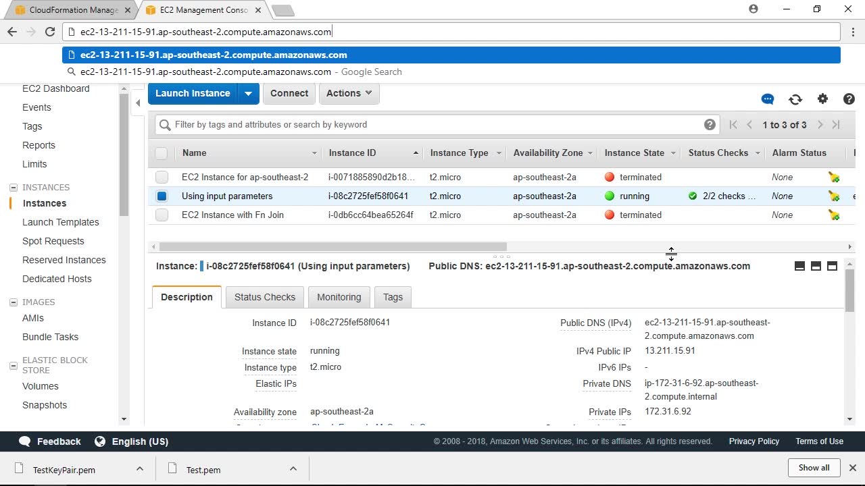Open the Status Checks column dropdown
This screenshot has width=865, height=486.
click(758, 153)
